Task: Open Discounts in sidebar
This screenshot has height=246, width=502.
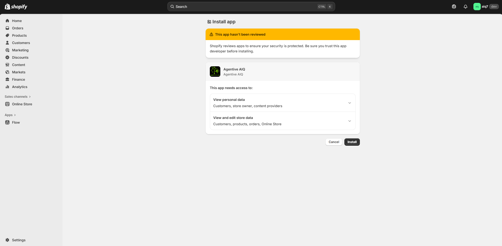Action: coord(20,57)
